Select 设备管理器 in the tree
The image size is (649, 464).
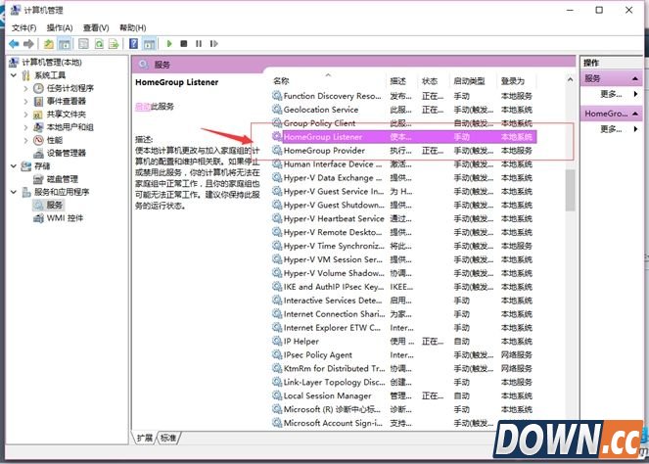point(60,153)
